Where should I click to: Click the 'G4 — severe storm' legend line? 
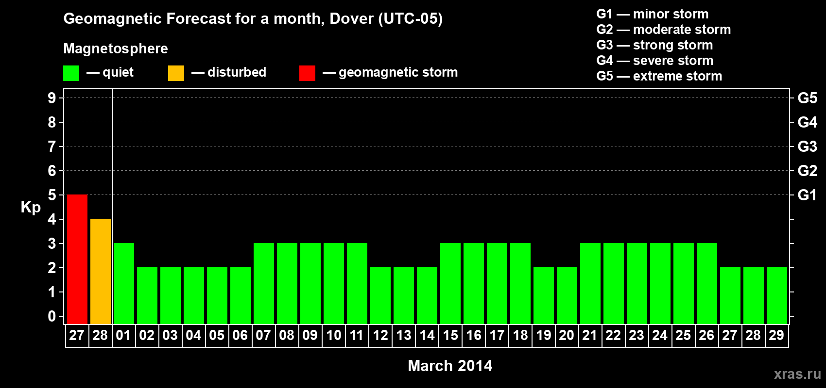click(x=654, y=61)
